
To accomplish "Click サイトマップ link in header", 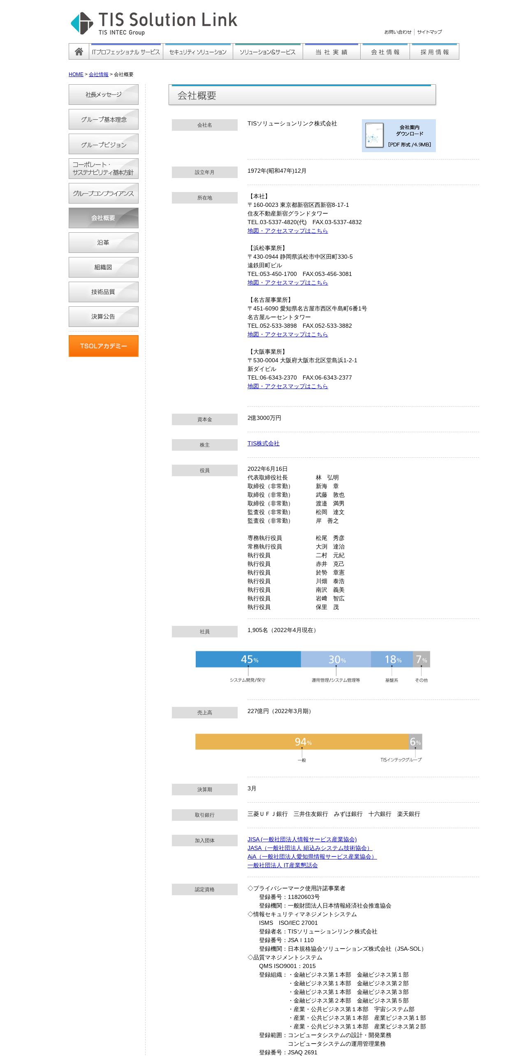I will (x=429, y=32).
